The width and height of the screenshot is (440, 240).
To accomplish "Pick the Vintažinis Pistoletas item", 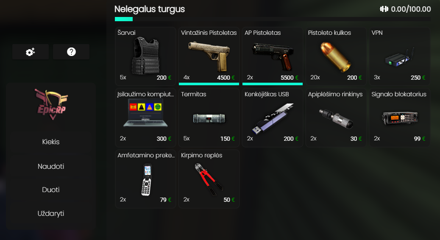I will pyautogui.click(x=209, y=56).
